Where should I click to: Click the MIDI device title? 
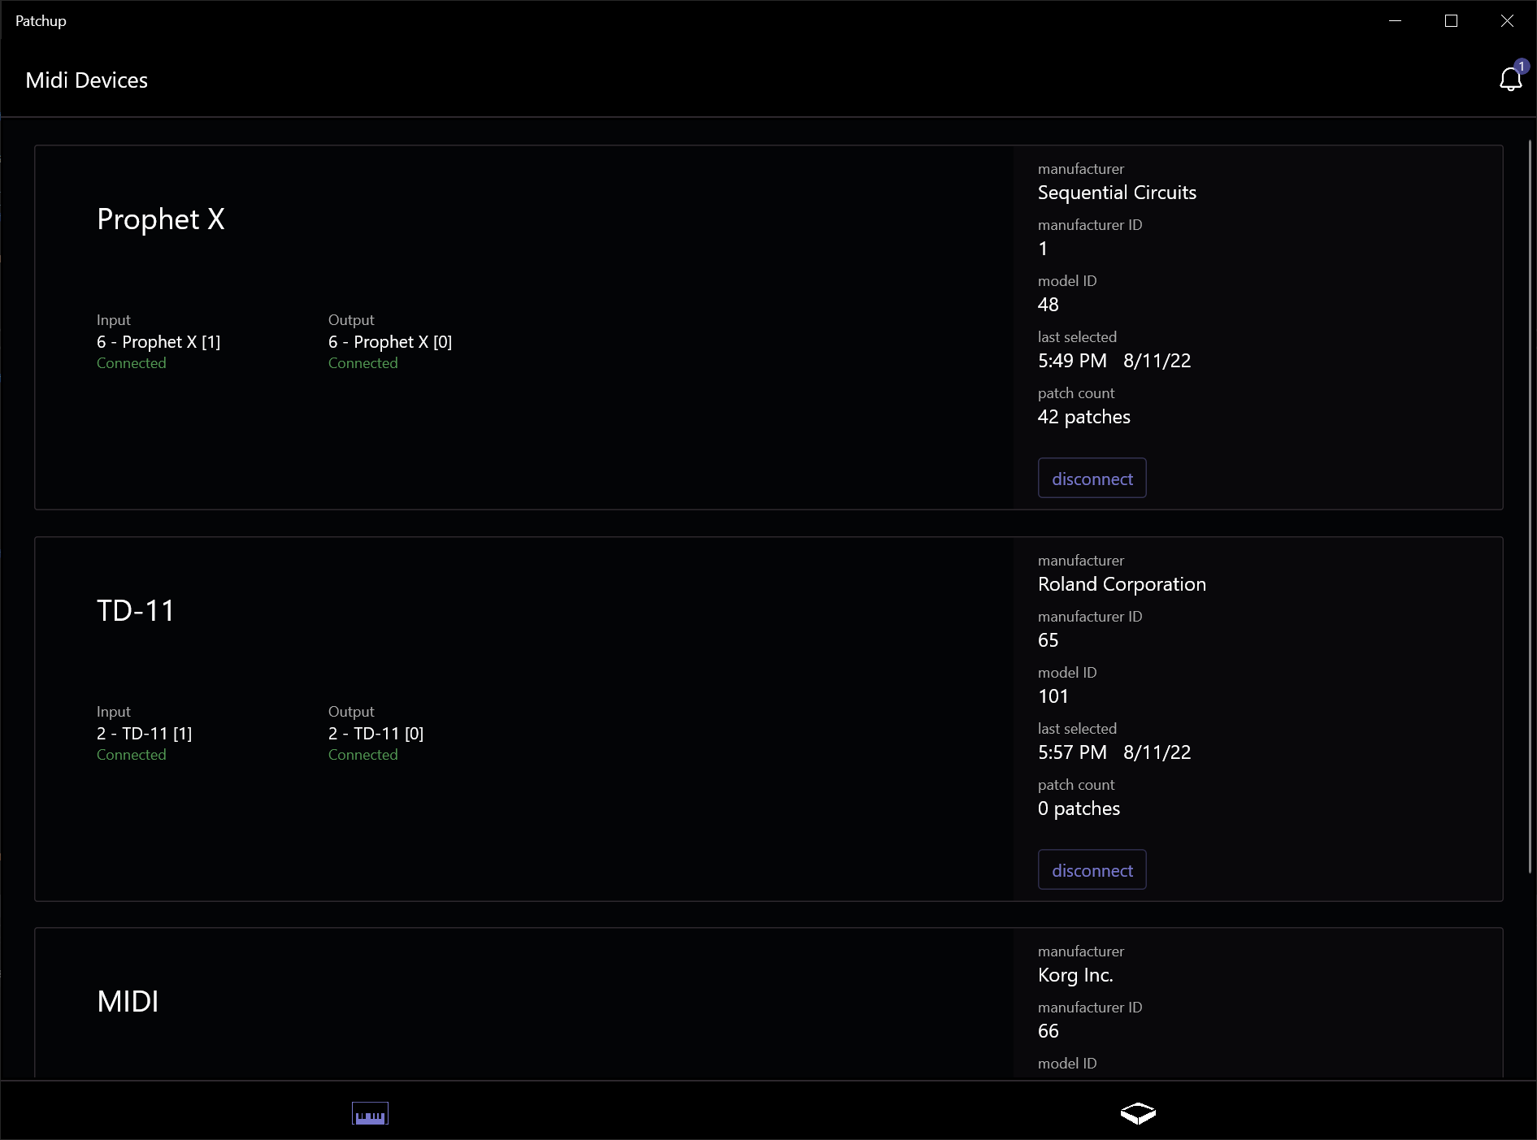click(x=128, y=1002)
